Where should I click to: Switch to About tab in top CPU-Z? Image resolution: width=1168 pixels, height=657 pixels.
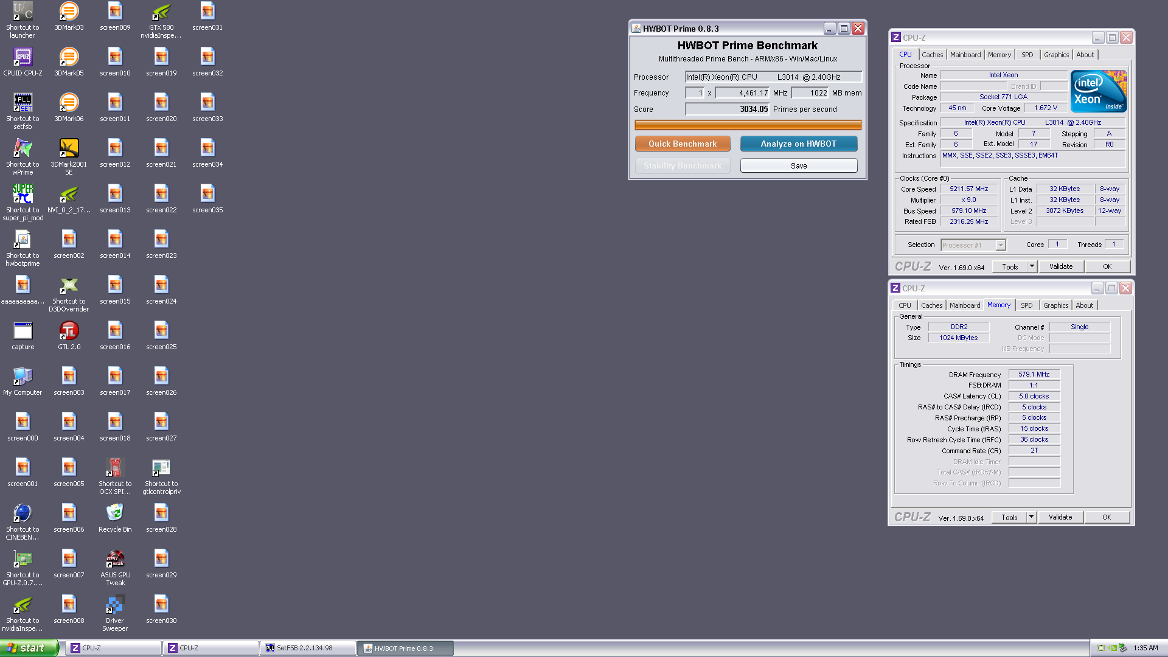pyautogui.click(x=1085, y=55)
